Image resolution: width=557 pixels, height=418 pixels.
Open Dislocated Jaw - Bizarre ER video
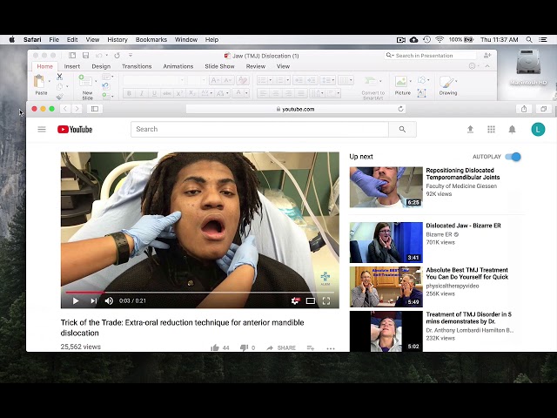[x=463, y=226]
